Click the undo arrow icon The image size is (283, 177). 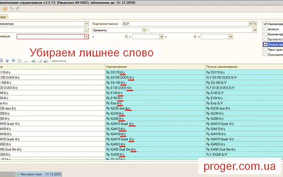11,8
